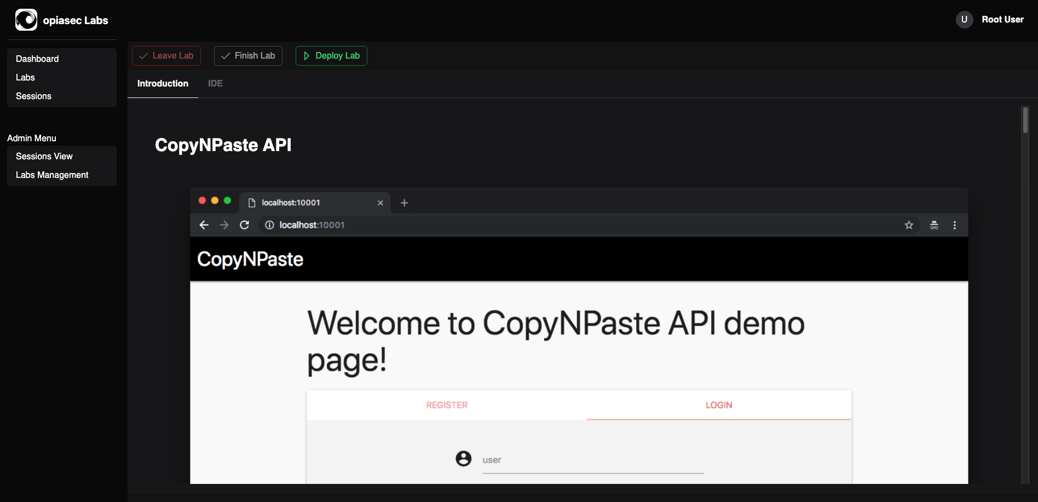Click the opiasec Labs title text
The image size is (1038, 502).
click(76, 20)
